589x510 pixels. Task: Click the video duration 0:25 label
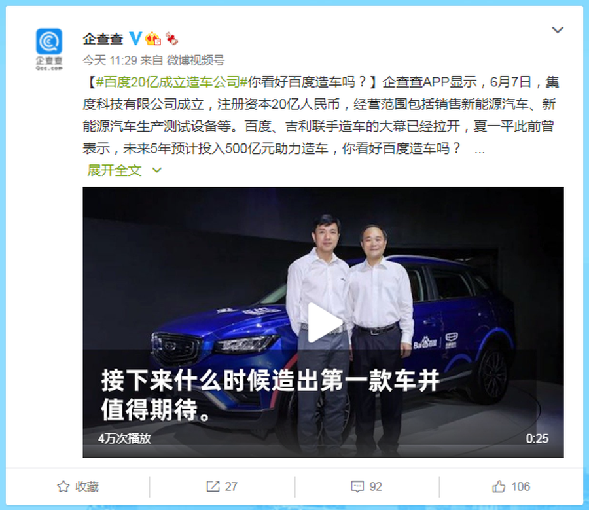[537, 438]
